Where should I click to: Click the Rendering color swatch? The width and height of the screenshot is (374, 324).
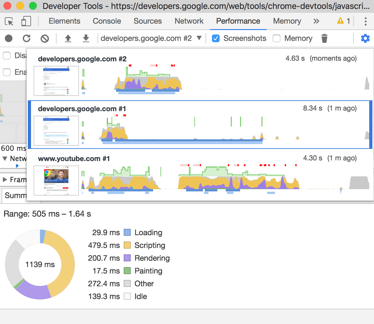coord(127,258)
